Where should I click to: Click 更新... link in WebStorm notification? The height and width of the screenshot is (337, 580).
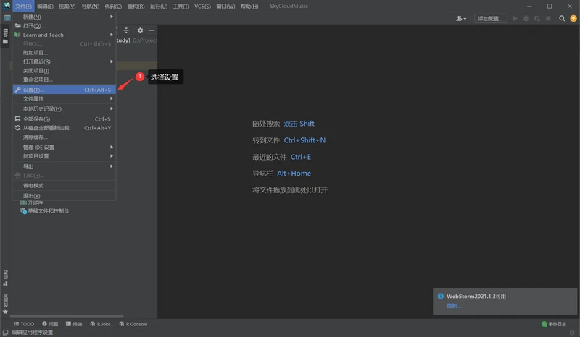click(454, 306)
